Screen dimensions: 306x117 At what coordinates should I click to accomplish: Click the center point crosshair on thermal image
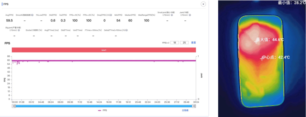(x=262, y=58)
